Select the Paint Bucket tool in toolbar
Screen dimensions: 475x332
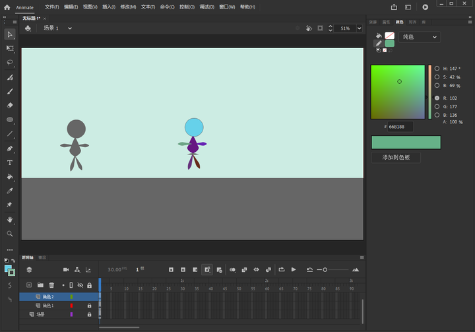(x=10, y=176)
